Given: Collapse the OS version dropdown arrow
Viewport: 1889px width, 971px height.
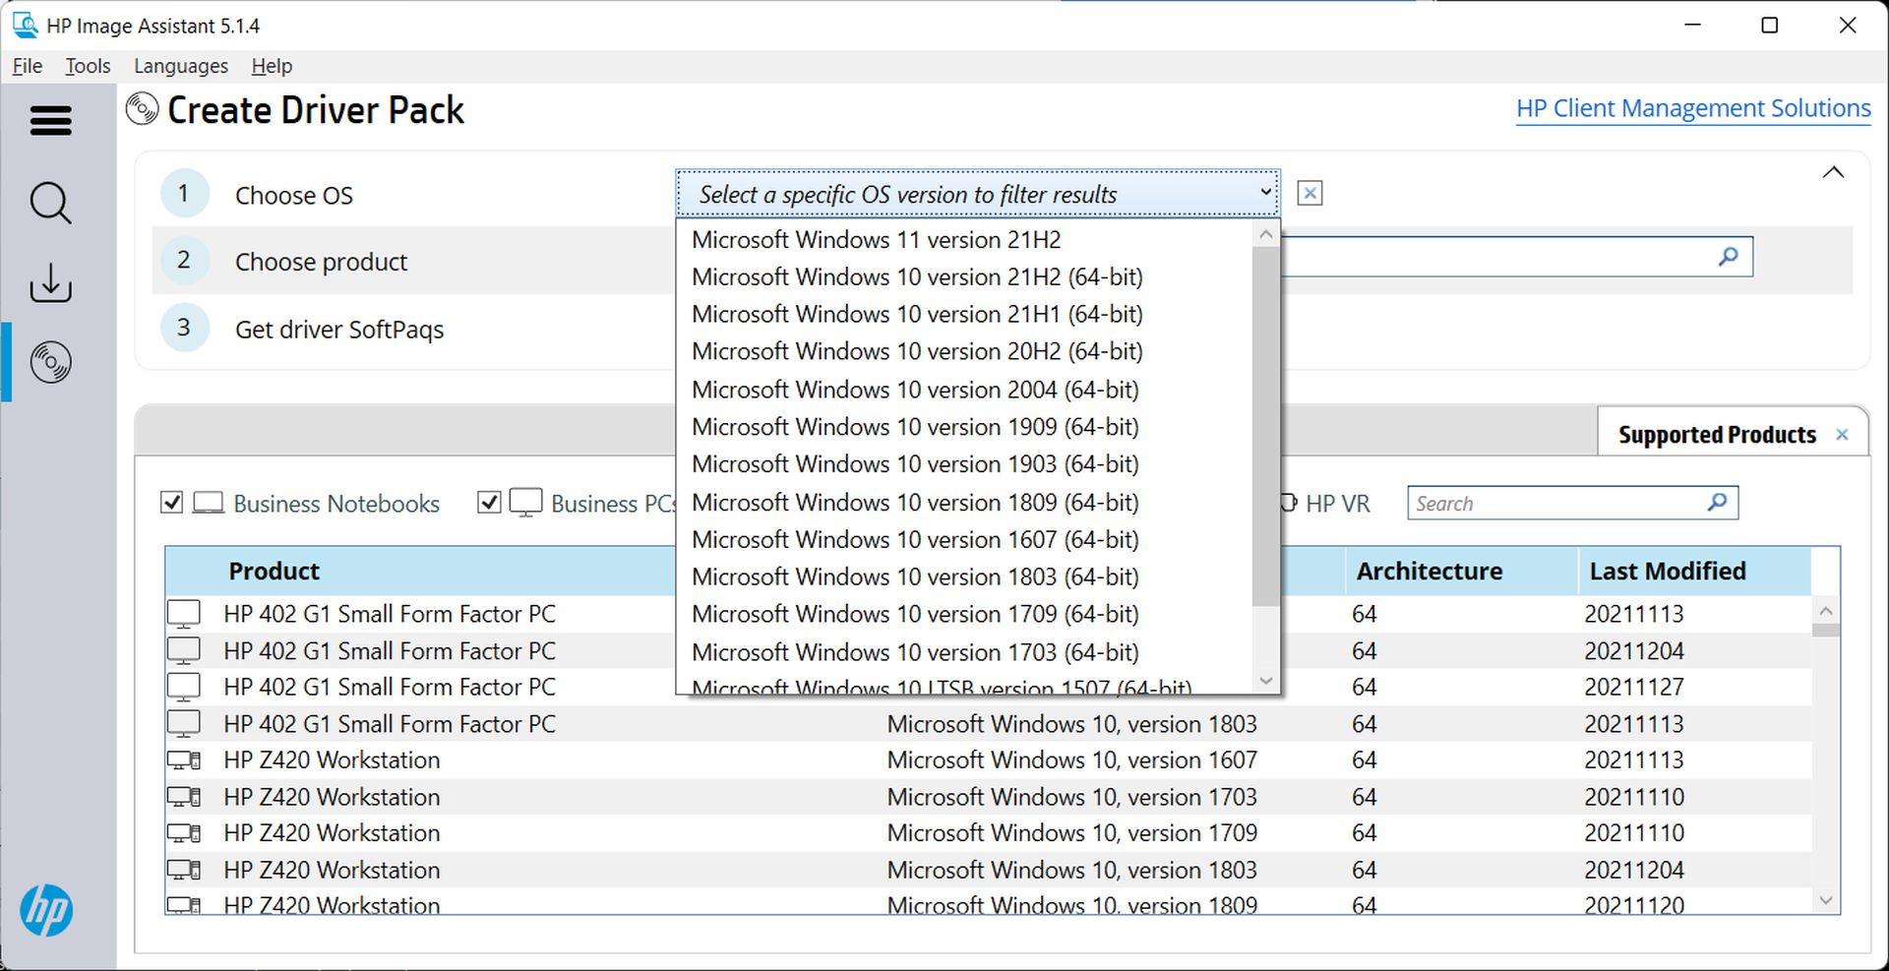Looking at the screenshot, I should click(x=1265, y=193).
